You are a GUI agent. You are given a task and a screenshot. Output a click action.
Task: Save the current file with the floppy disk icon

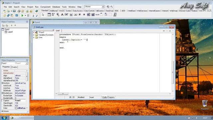[x=14, y=11]
